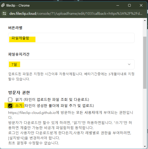Viewport: 148px width, 149px height.
Task: Click the vertical scrollbar thumb
Action: click(145, 63)
